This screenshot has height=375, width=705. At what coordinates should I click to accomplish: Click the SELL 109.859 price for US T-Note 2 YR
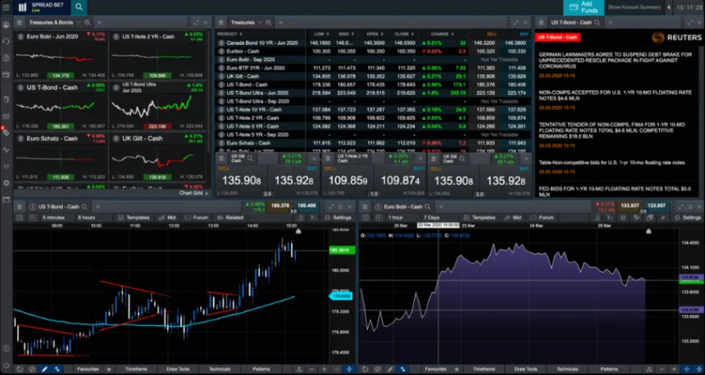pos(348,180)
